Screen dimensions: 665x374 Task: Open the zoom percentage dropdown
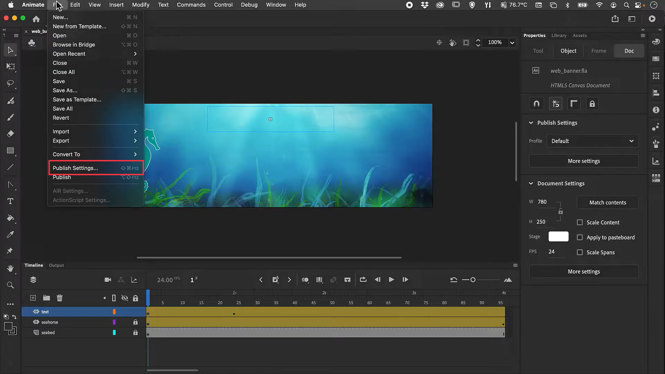[x=512, y=43]
